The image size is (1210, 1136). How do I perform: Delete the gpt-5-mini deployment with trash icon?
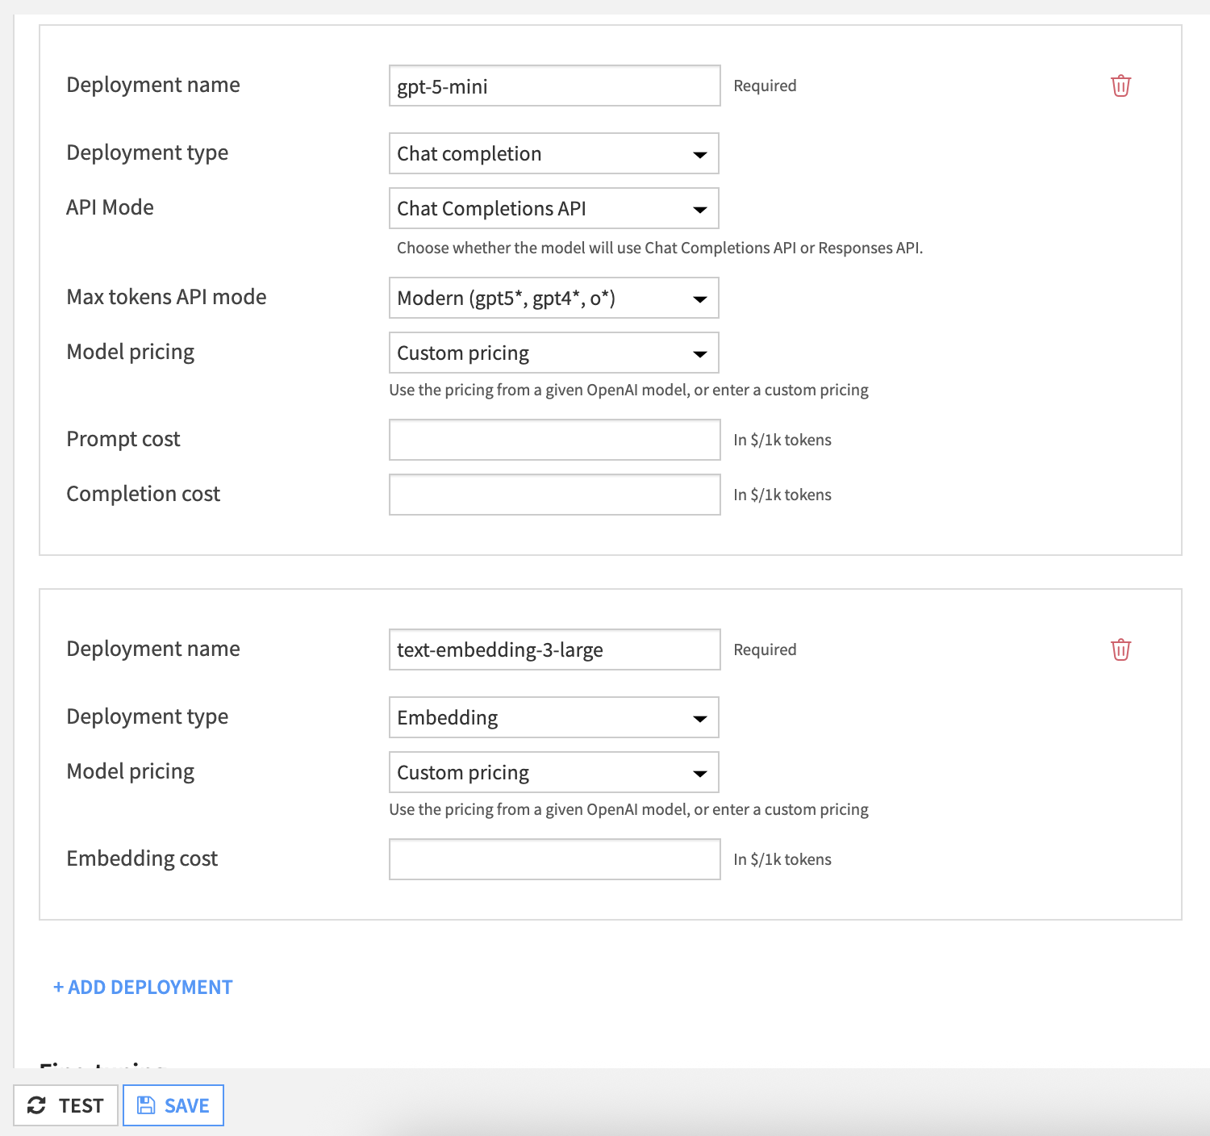1120,86
